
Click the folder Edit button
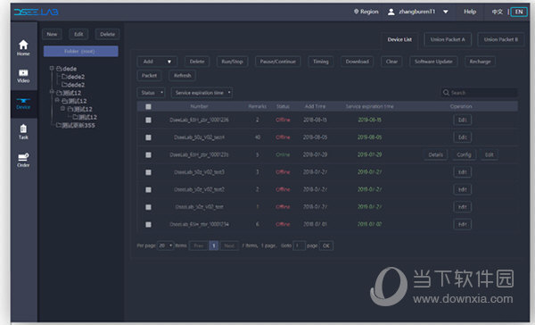(x=78, y=34)
